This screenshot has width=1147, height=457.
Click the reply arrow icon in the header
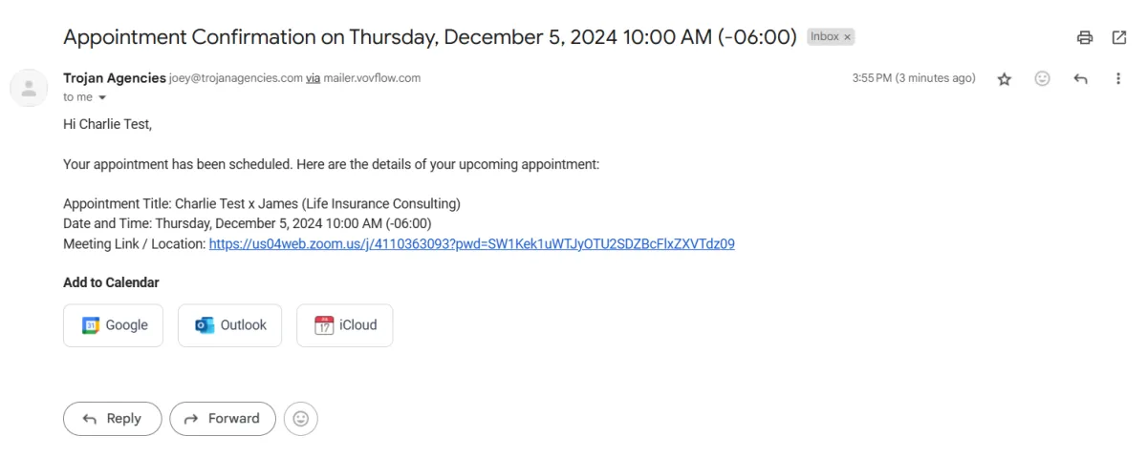click(x=1081, y=79)
